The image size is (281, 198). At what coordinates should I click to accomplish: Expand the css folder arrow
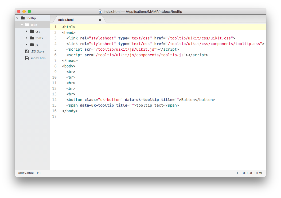(x=26, y=31)
